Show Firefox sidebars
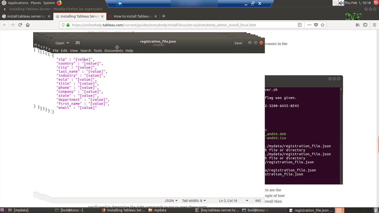 365,25
